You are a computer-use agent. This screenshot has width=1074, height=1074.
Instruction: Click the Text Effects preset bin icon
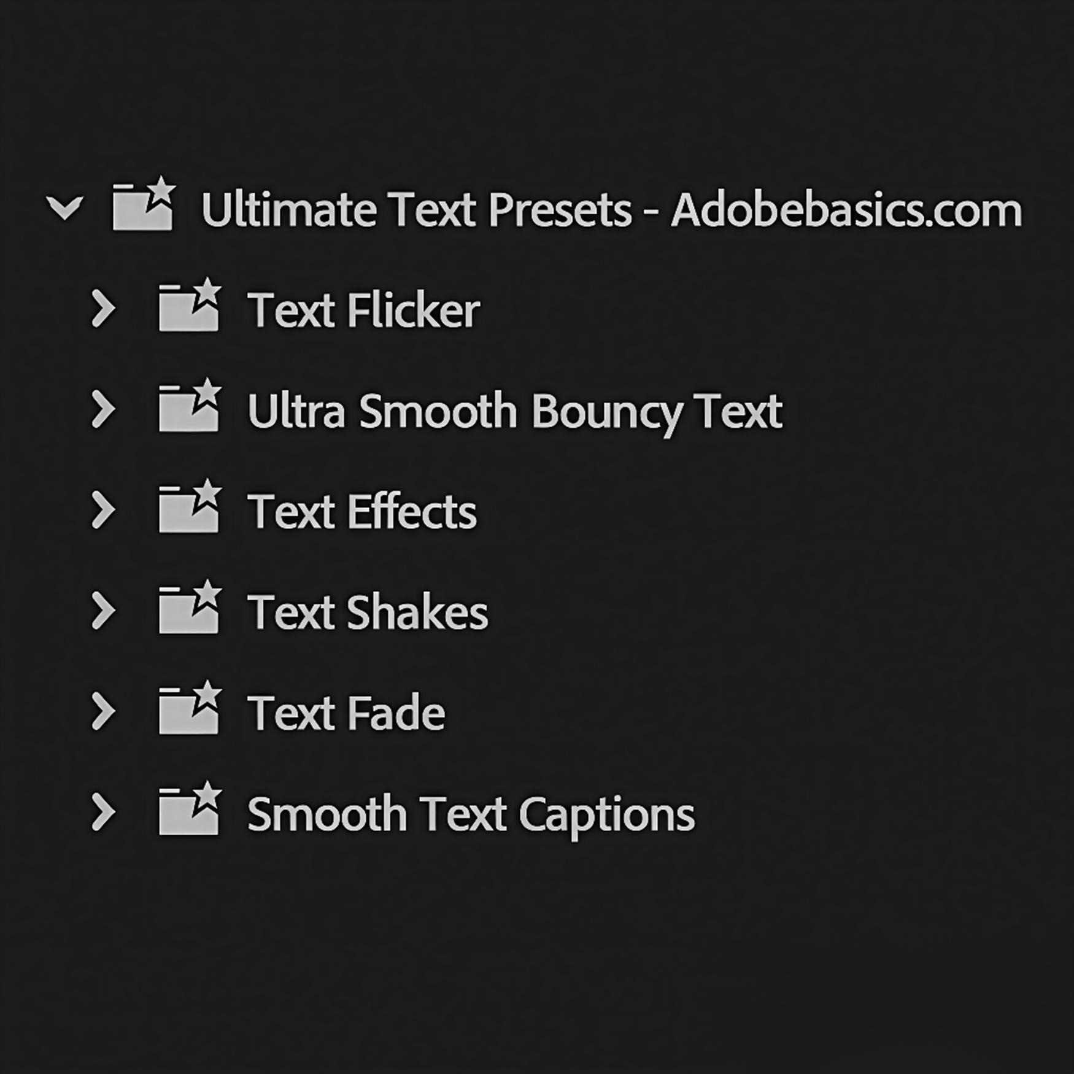coord(188,509)
